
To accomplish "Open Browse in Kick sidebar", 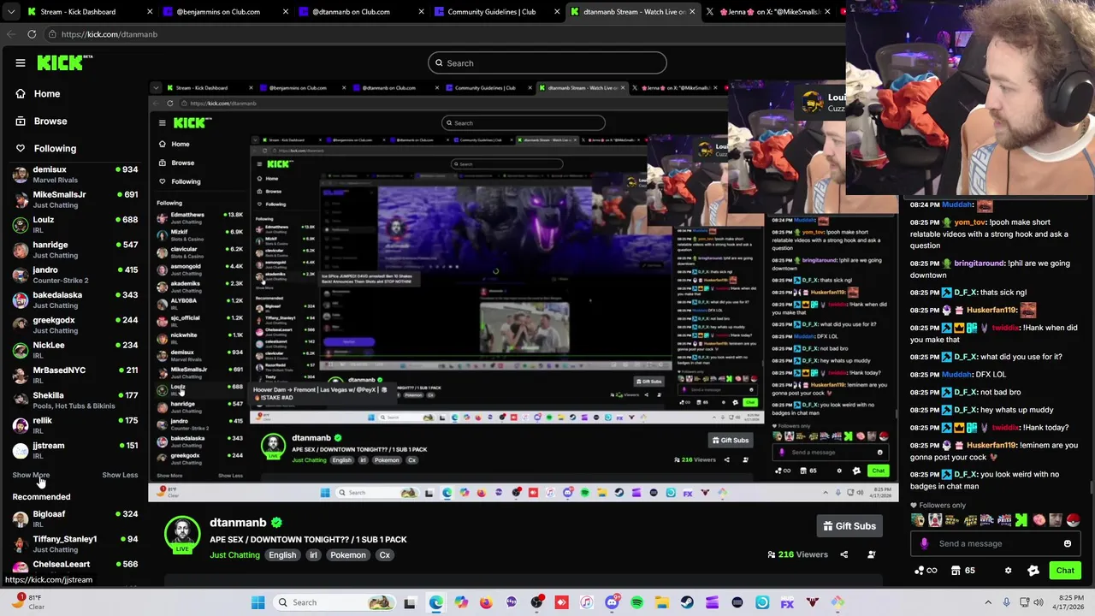I will [x=50, y=121].
